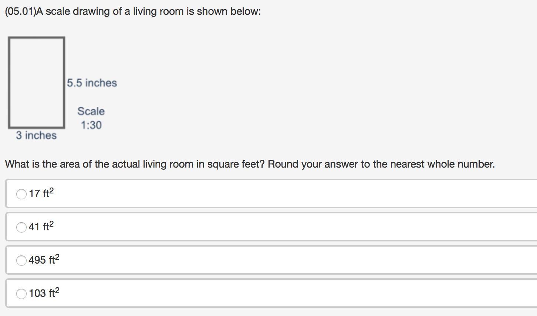Click empty space in the 41 ft² answer row
Screen dimensions: 537x316
pos(296,227)
